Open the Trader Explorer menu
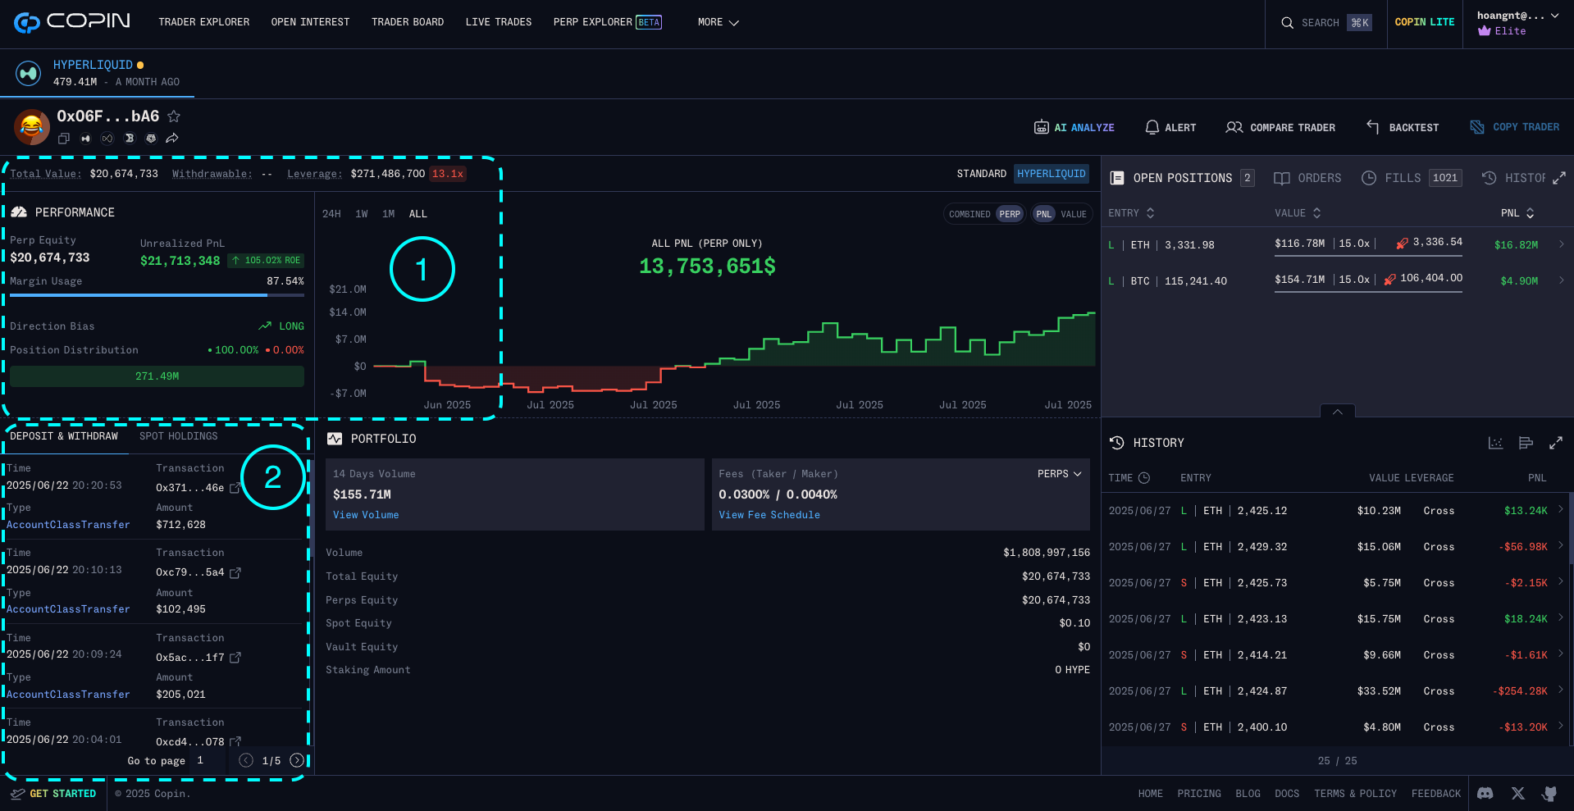 tap(204, 22)
